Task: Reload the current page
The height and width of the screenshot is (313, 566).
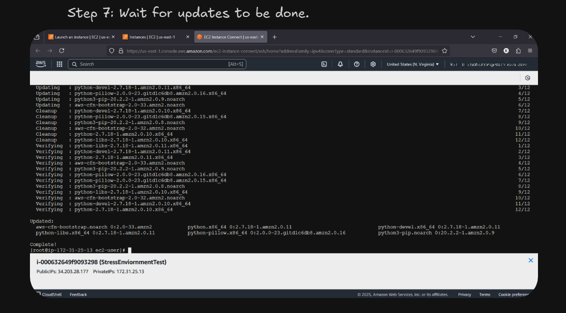Action: [62, 51]
